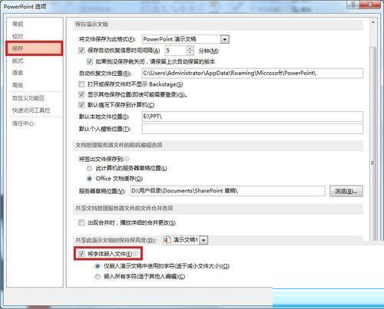Enable 出现合并时，显示详细的合并更改 checkbox

point(81,222)
